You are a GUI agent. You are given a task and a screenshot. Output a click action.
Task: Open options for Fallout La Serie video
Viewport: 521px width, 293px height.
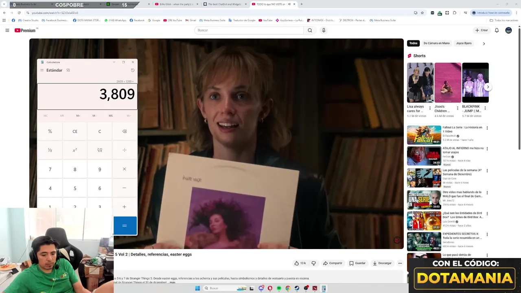tap(487, 128)
